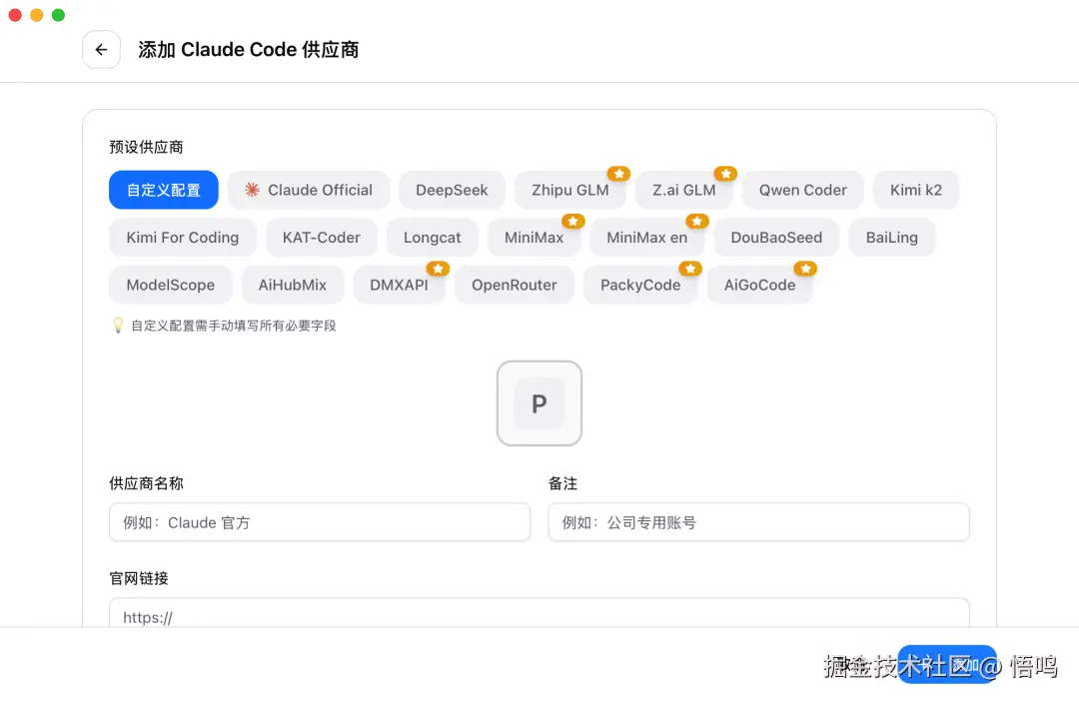Click the star badge on DMXAPI
The width and height of the screenshot is (1079, 701).
pyautogui.click(x=438, y=269)
